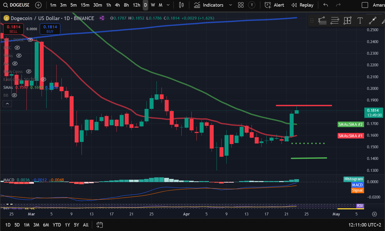
Task: Click the purple RSI label
Action: (x=360, y=206)
